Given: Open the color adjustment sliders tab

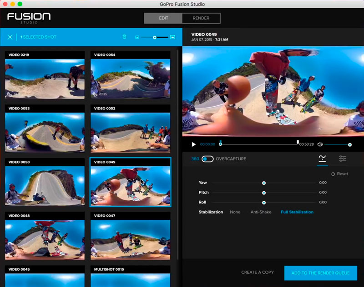Looking at the screenshot, I should [x=343, y=158].
